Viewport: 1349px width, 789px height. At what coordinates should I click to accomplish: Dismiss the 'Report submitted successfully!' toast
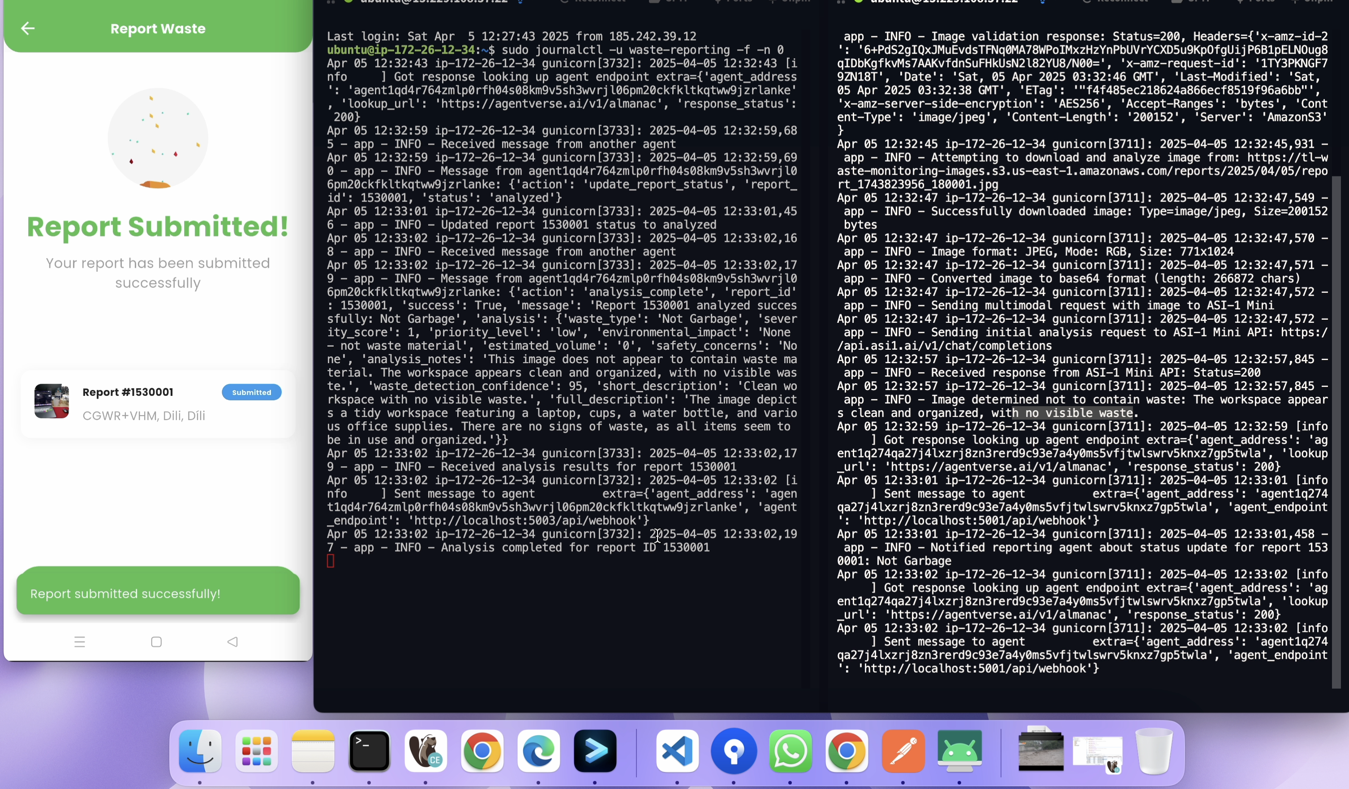[157, 593]
